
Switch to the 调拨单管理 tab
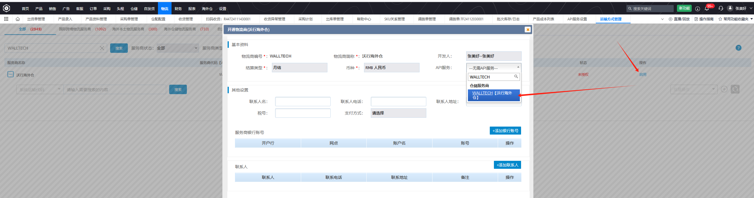coord(427,19)
